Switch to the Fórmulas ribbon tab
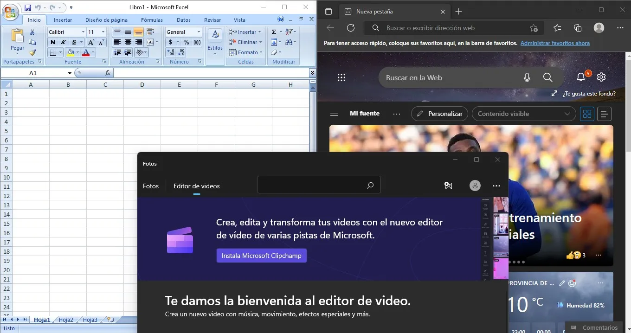This screenshot has width=631, height=333. coord(152,19)
